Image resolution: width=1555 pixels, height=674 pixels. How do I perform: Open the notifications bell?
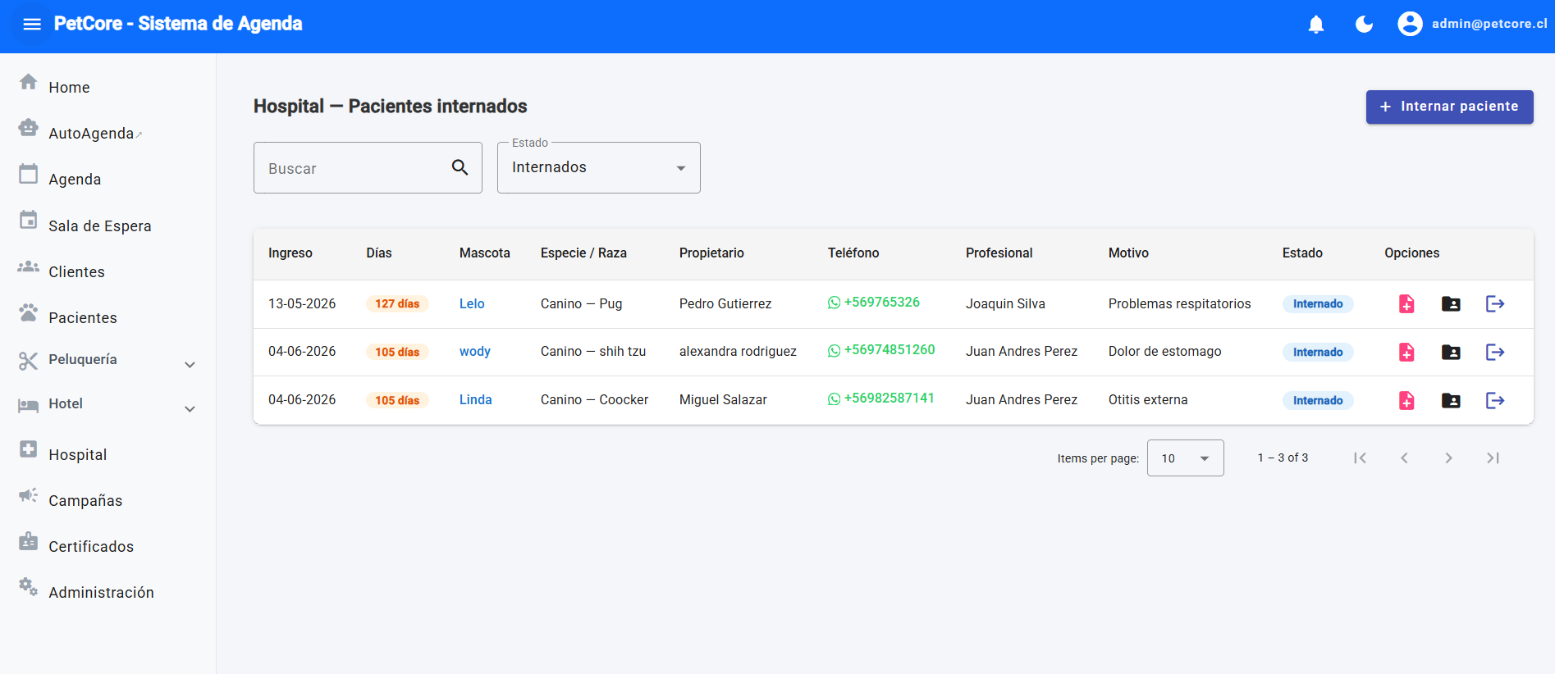pyautogui.click(x=1316, y=25)
